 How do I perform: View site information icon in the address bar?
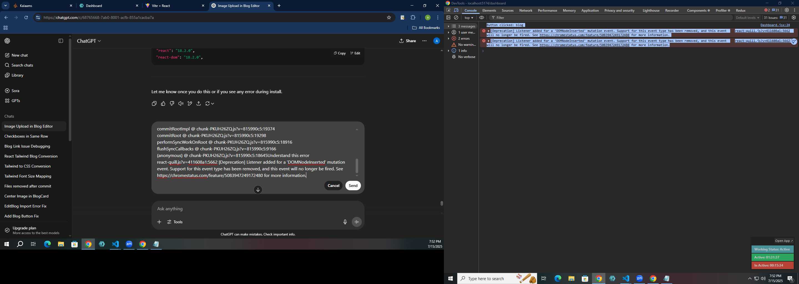(38, 18)
